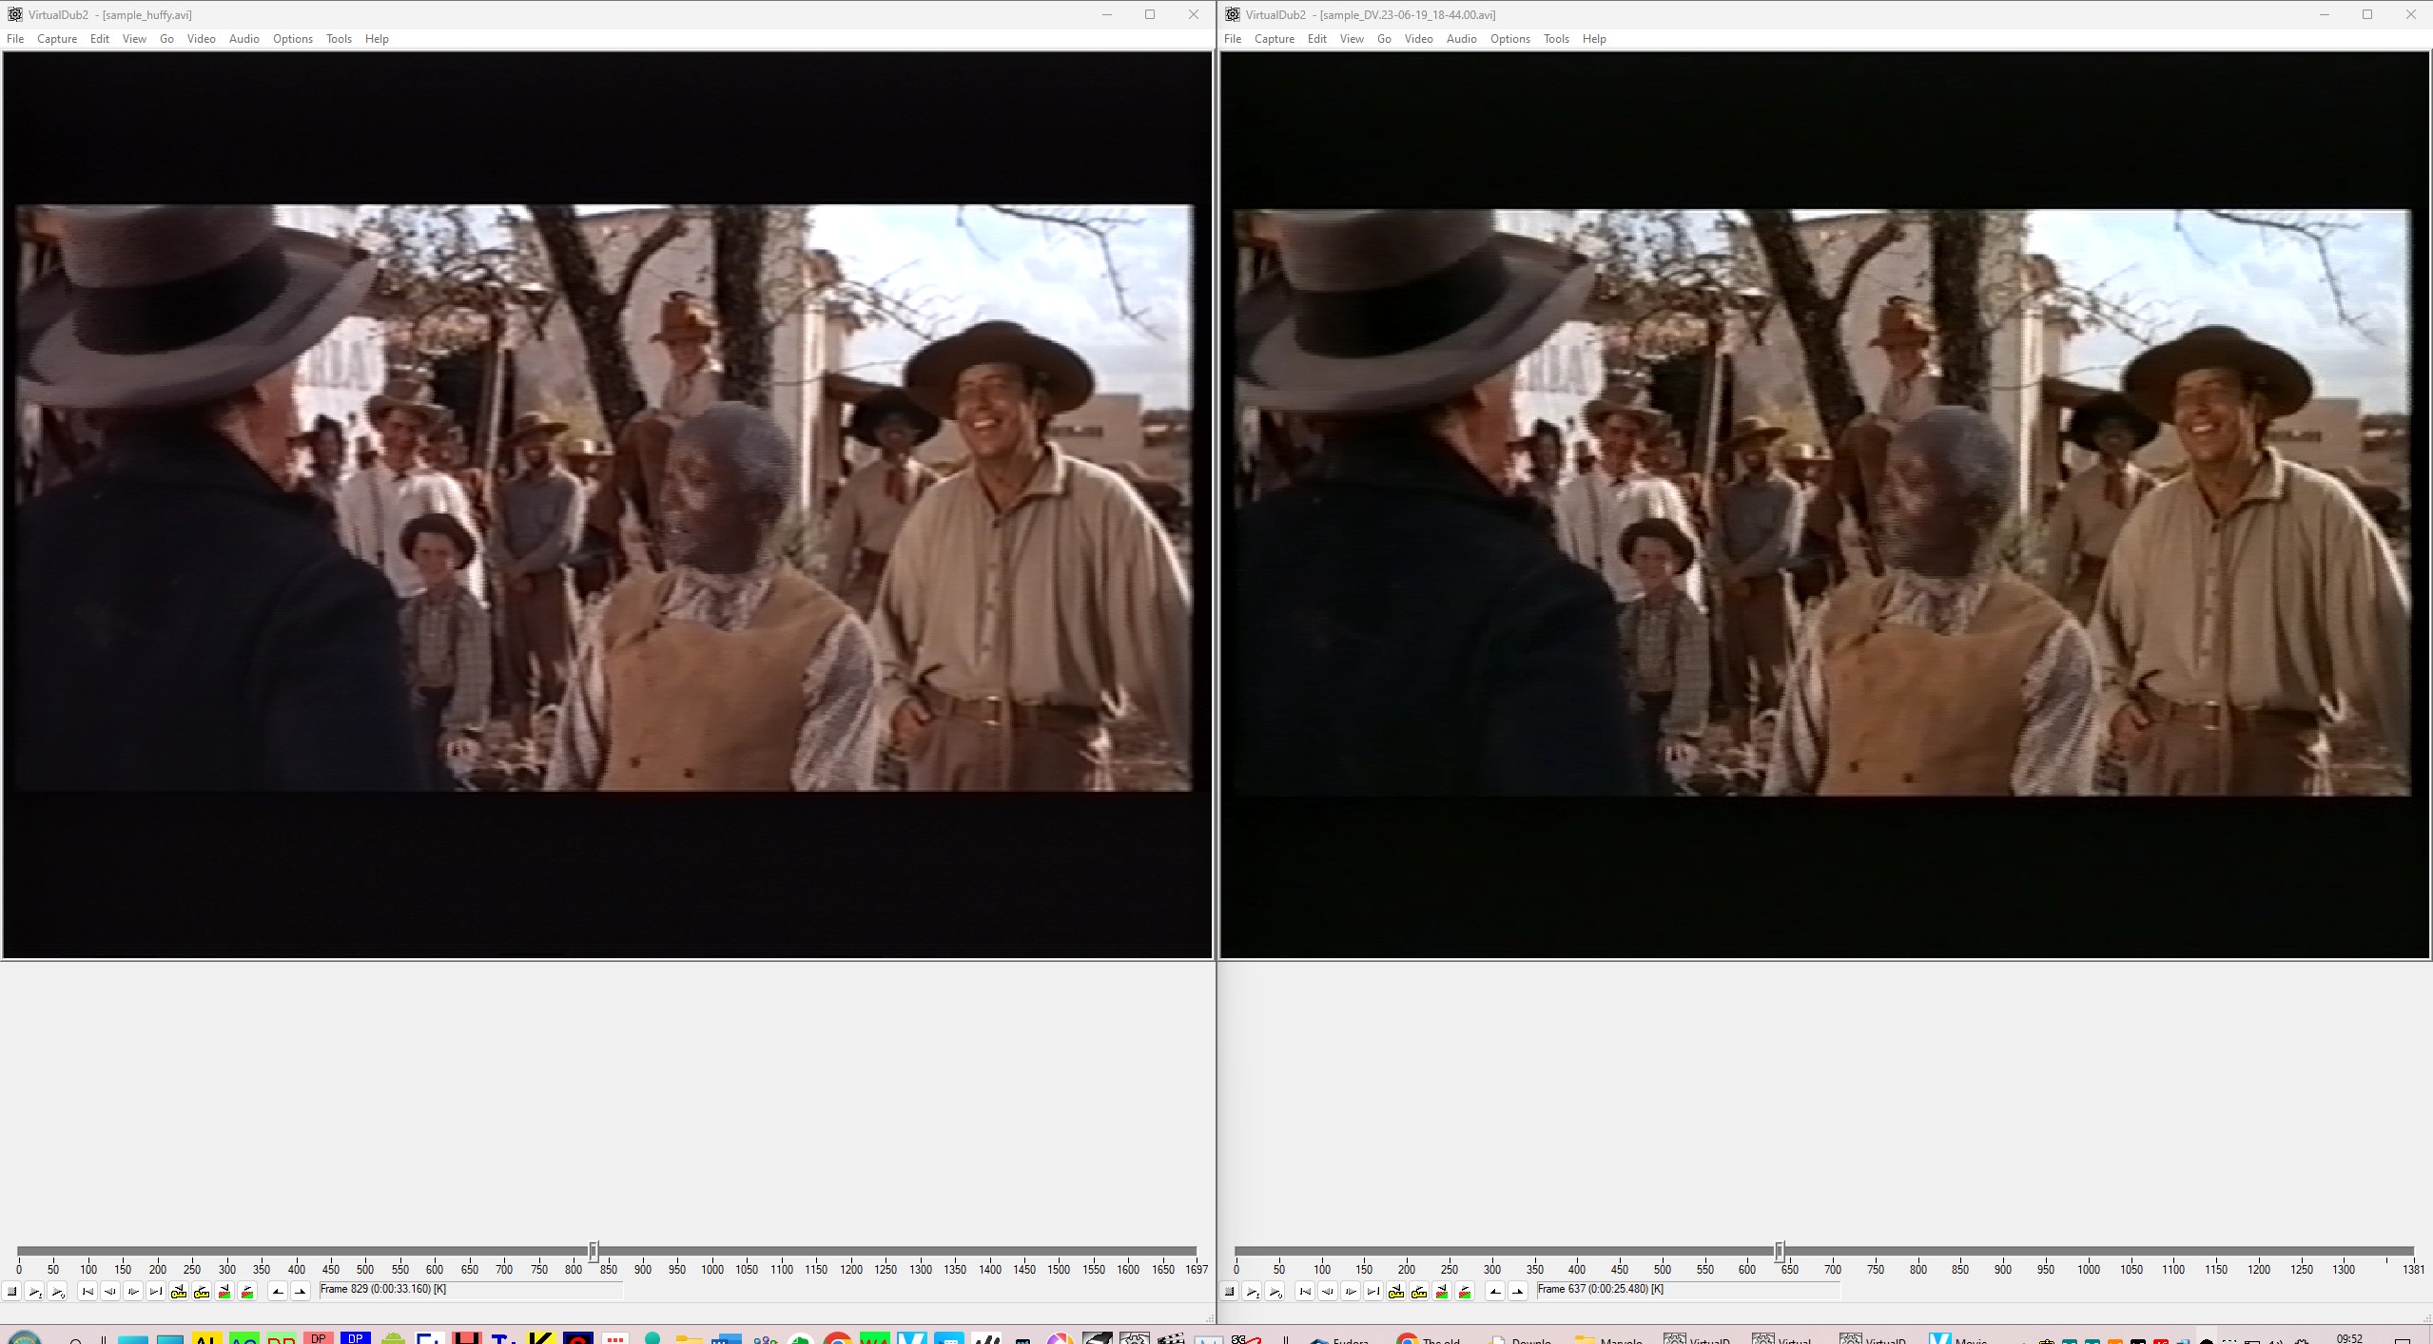The height and width of the screenshot is (1344, 2433).
Task: Go to previous keyframe in sample_huffy
Action: [x=179, y=1291]
